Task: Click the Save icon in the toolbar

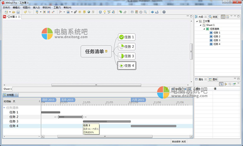Action: (18, 12)
